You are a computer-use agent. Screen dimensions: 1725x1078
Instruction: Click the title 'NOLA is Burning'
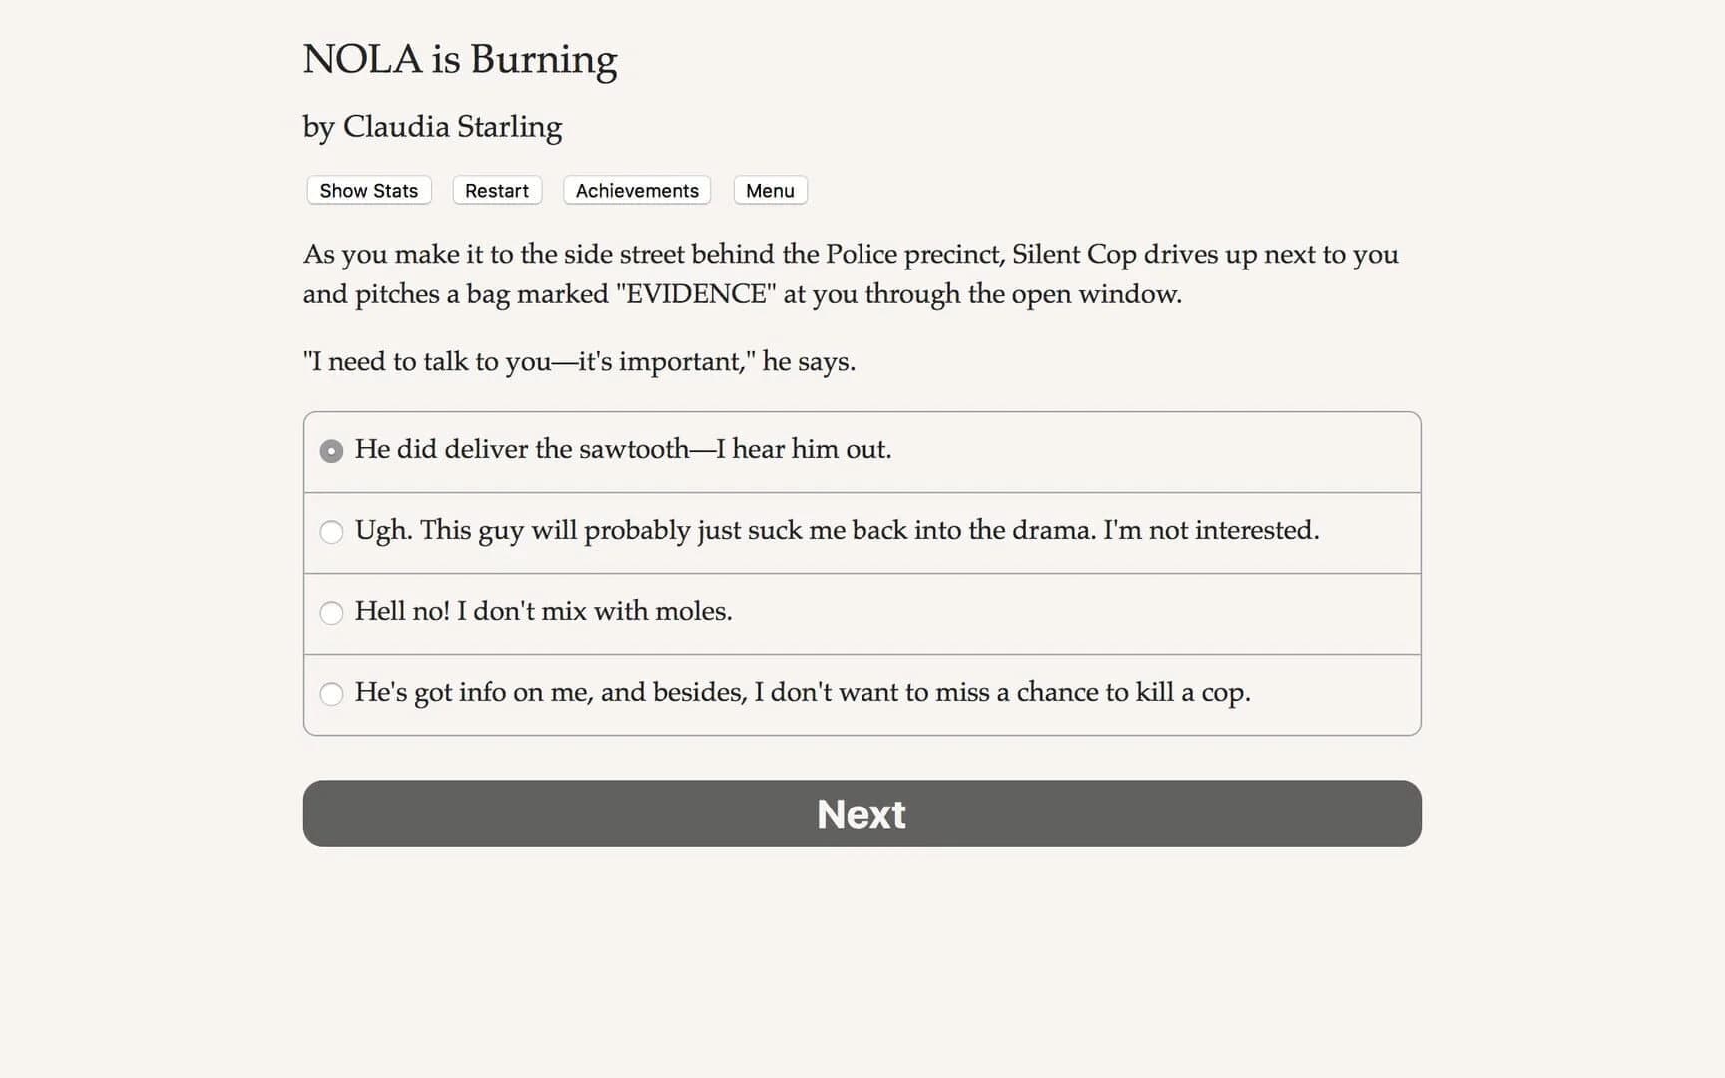[x=460, y=60]
